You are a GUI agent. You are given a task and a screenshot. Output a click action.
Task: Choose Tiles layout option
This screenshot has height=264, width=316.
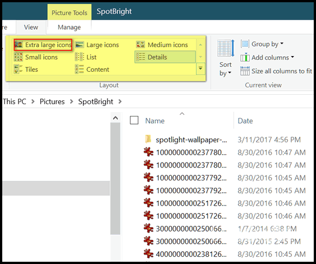(x=26, y=70)
